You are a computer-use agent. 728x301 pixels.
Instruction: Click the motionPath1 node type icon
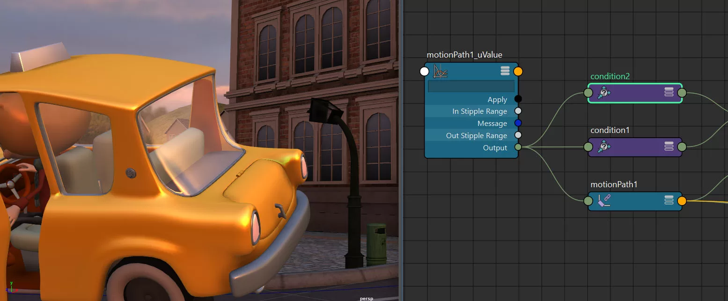[604, 201]
